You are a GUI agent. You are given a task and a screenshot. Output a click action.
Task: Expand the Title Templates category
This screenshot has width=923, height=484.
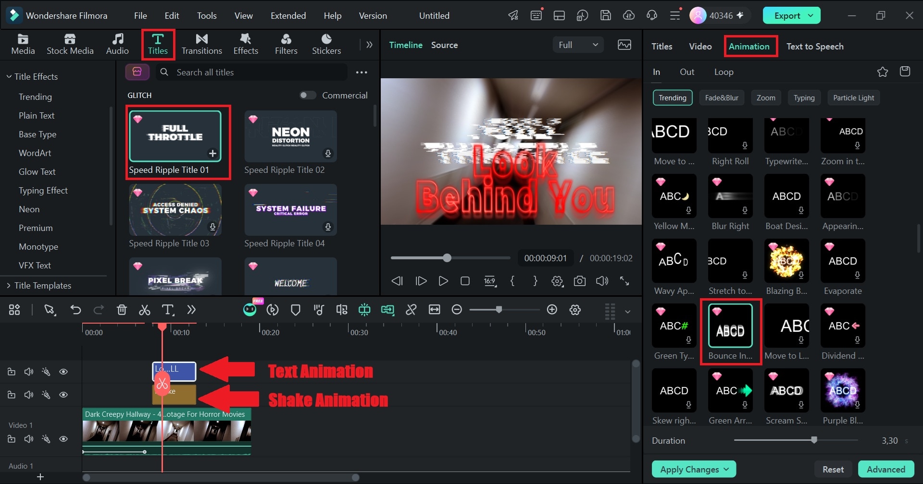[x=9, y=285]
